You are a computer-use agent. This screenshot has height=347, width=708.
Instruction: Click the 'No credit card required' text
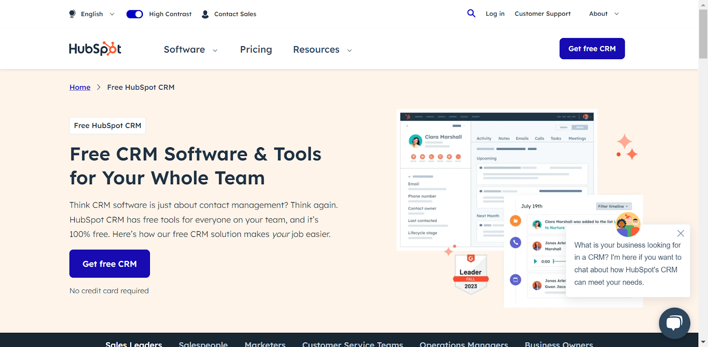tap(109, 291)
